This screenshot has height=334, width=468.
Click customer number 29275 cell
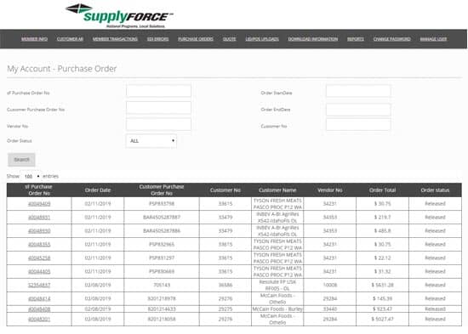[225, 309]
